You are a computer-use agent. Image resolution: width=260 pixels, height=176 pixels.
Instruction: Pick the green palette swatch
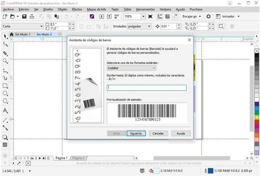257,113
